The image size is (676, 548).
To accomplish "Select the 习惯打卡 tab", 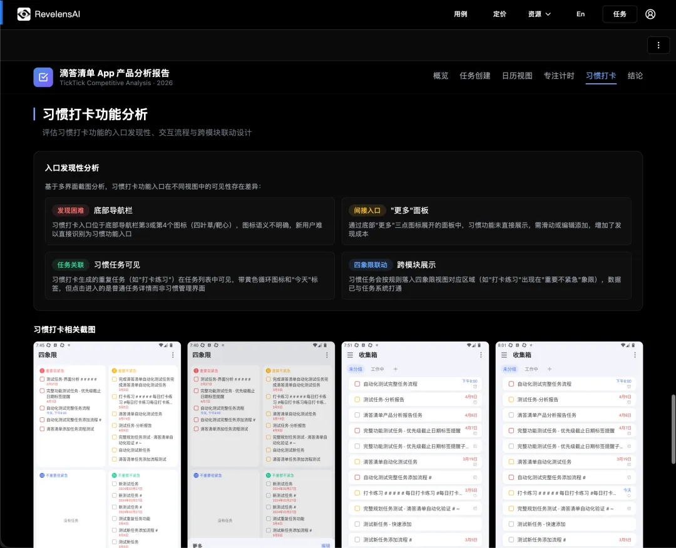I will (601, 76).
